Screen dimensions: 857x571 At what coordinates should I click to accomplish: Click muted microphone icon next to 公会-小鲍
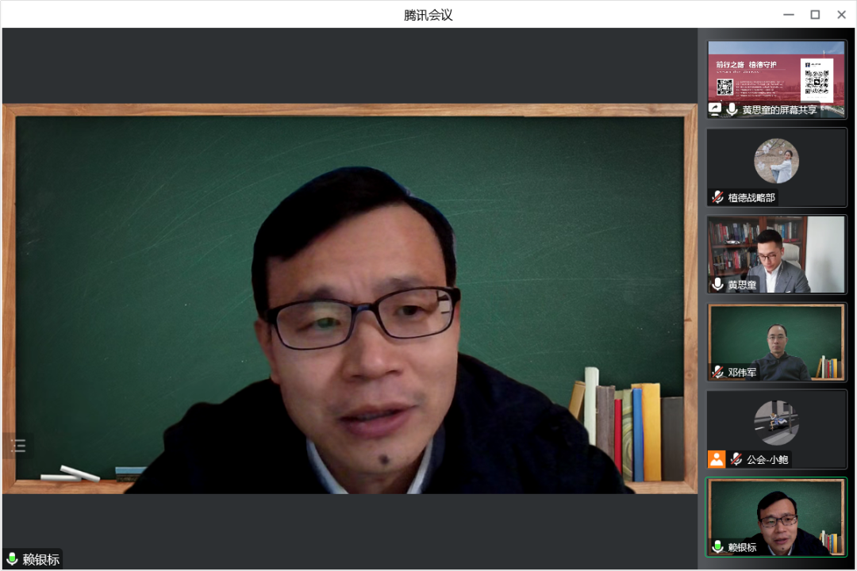click(736, 458)
